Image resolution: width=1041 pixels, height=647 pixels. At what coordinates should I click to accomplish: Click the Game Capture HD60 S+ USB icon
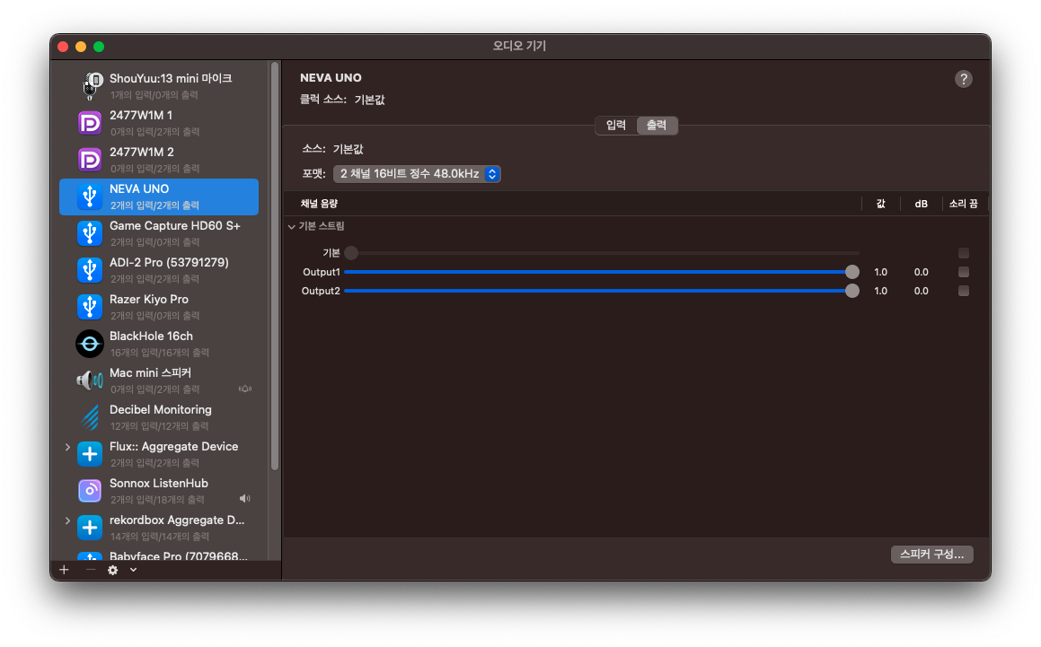point(90,233)
